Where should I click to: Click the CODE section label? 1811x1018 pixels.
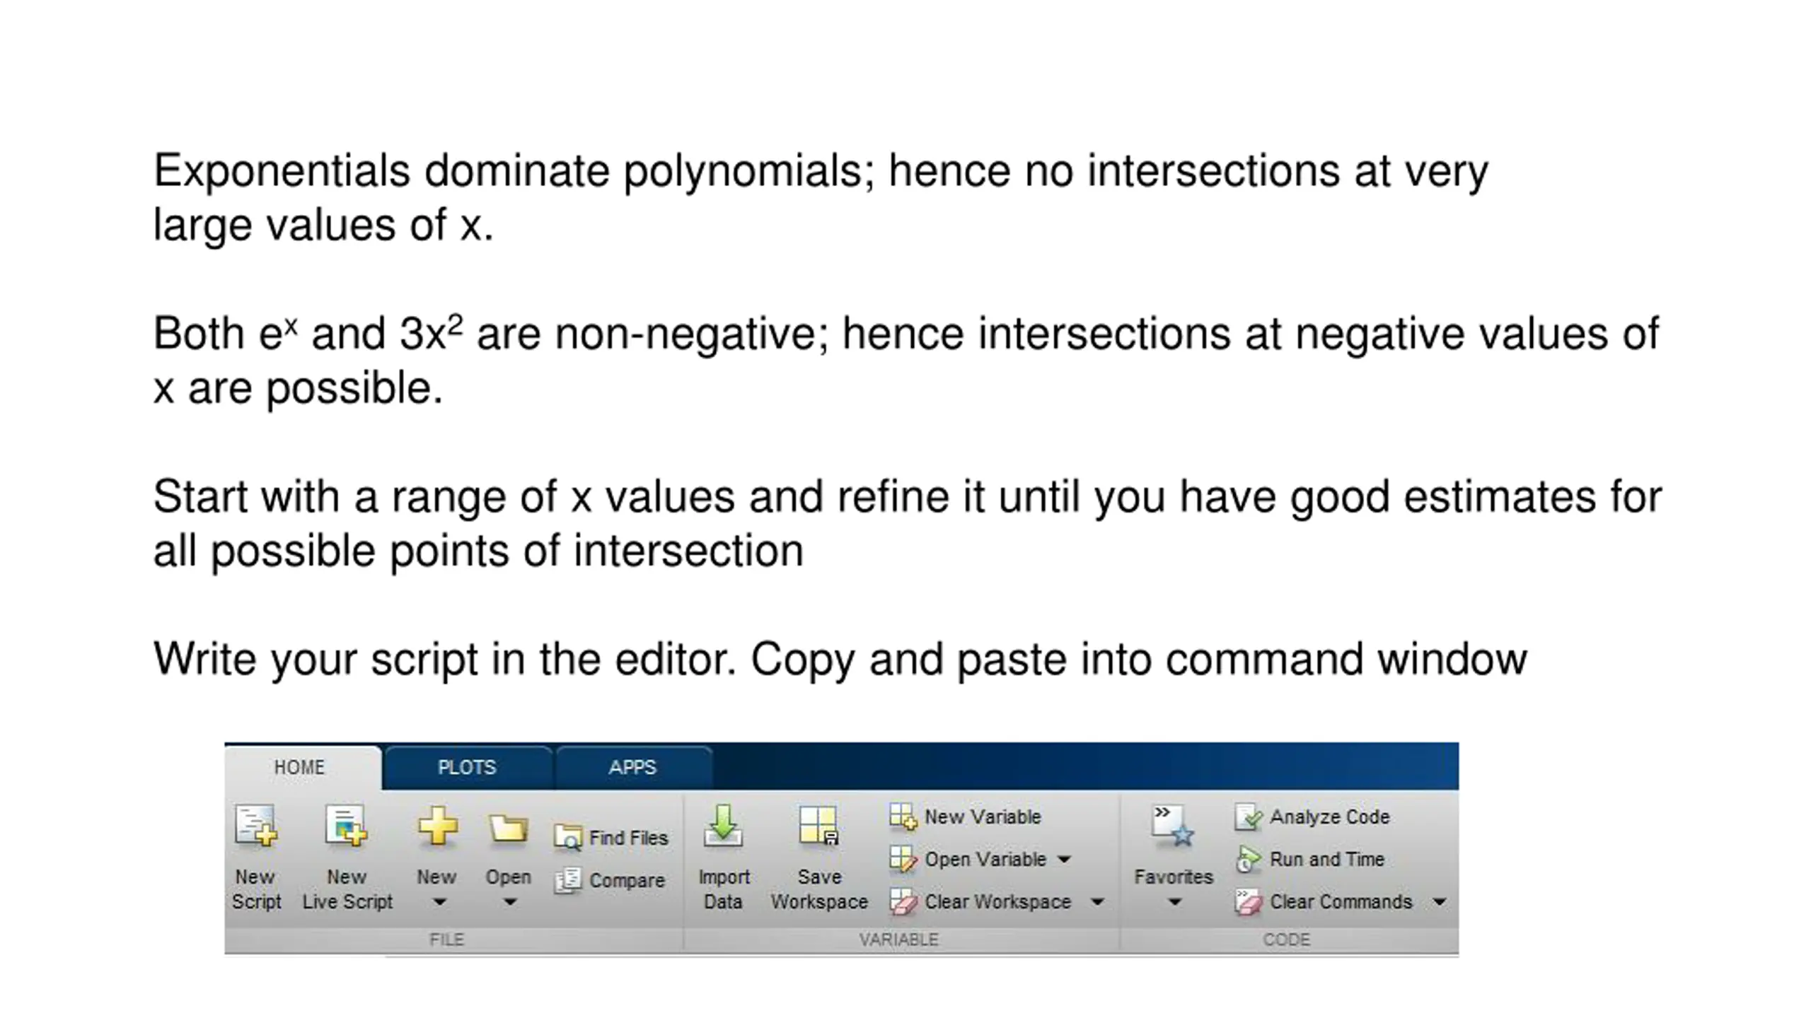pyautogui.click(x=1286, y=940)
